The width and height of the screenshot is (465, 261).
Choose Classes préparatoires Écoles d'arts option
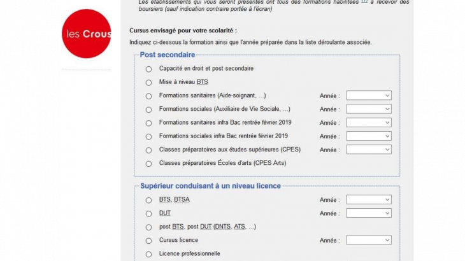(x=148, y=164)
